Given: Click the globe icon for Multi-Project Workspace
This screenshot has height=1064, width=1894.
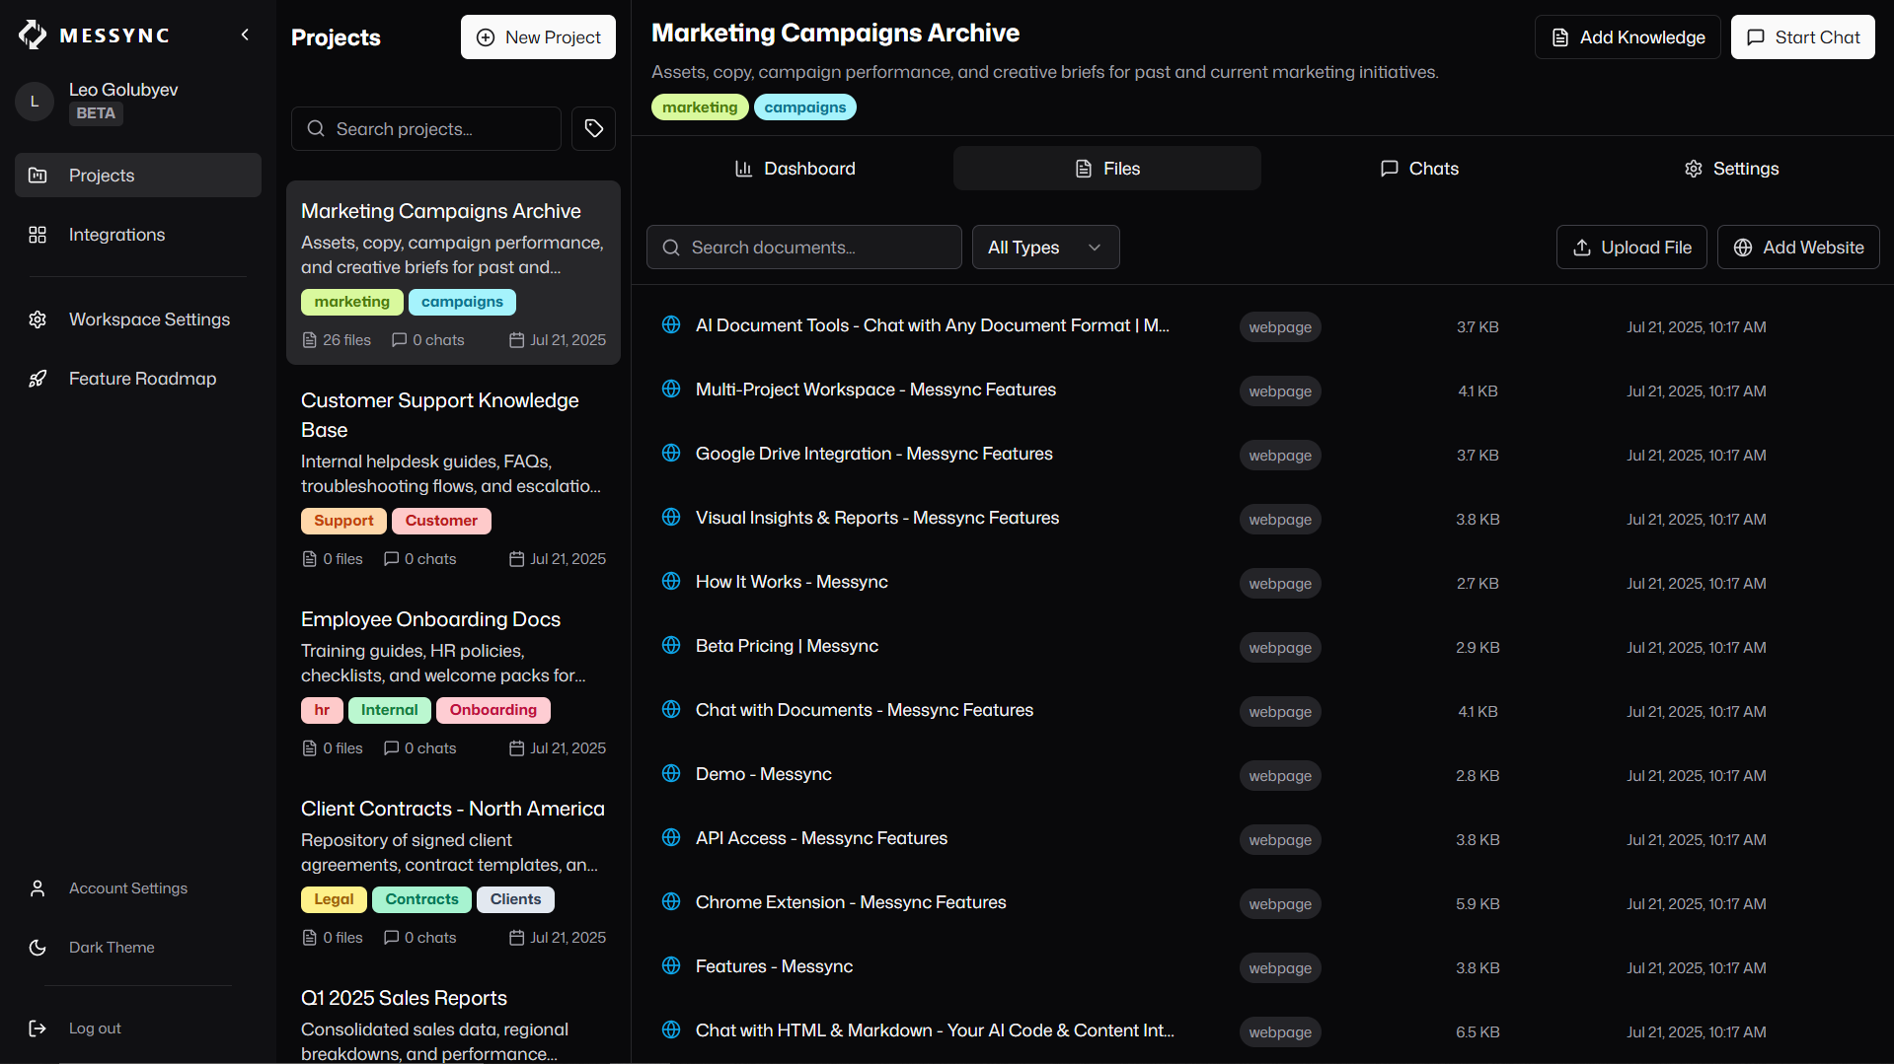Looking at the screenshot, I should point(671,390).
